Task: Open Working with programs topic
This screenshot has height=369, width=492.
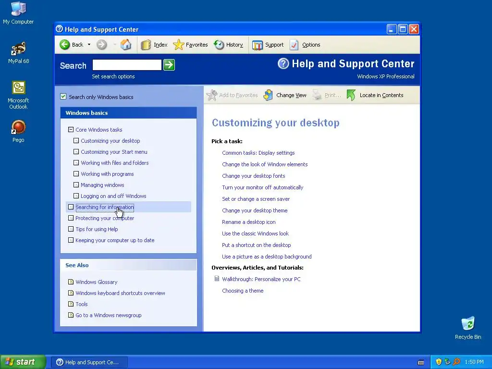Action: pos(107,174)
